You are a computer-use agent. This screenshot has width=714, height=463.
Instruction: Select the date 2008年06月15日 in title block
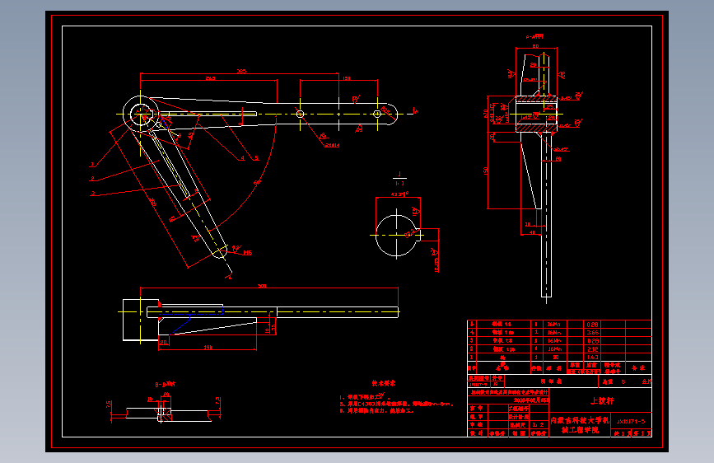532,400
